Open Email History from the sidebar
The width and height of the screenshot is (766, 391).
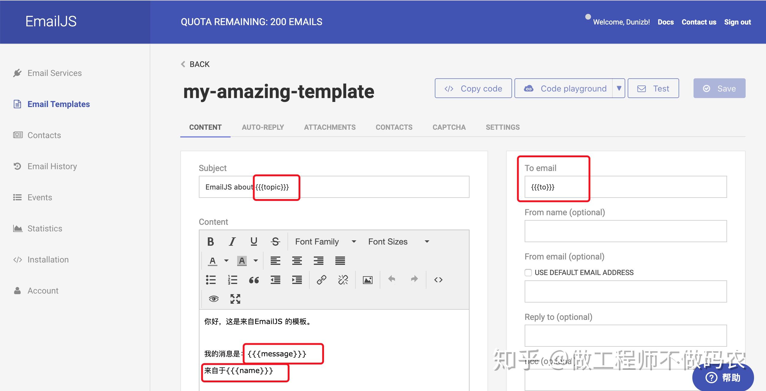(52, 166)
